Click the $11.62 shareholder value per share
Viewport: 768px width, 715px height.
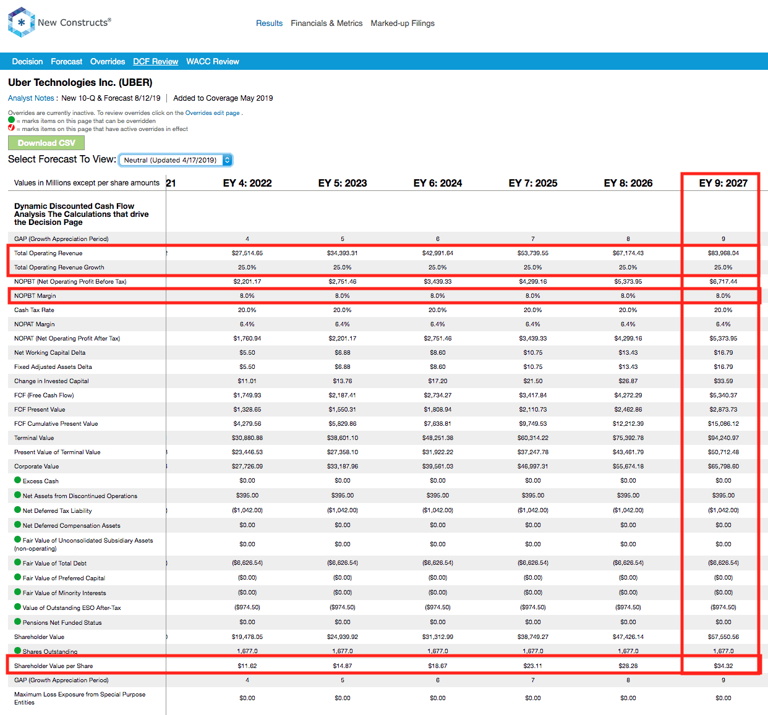(247, 666)
